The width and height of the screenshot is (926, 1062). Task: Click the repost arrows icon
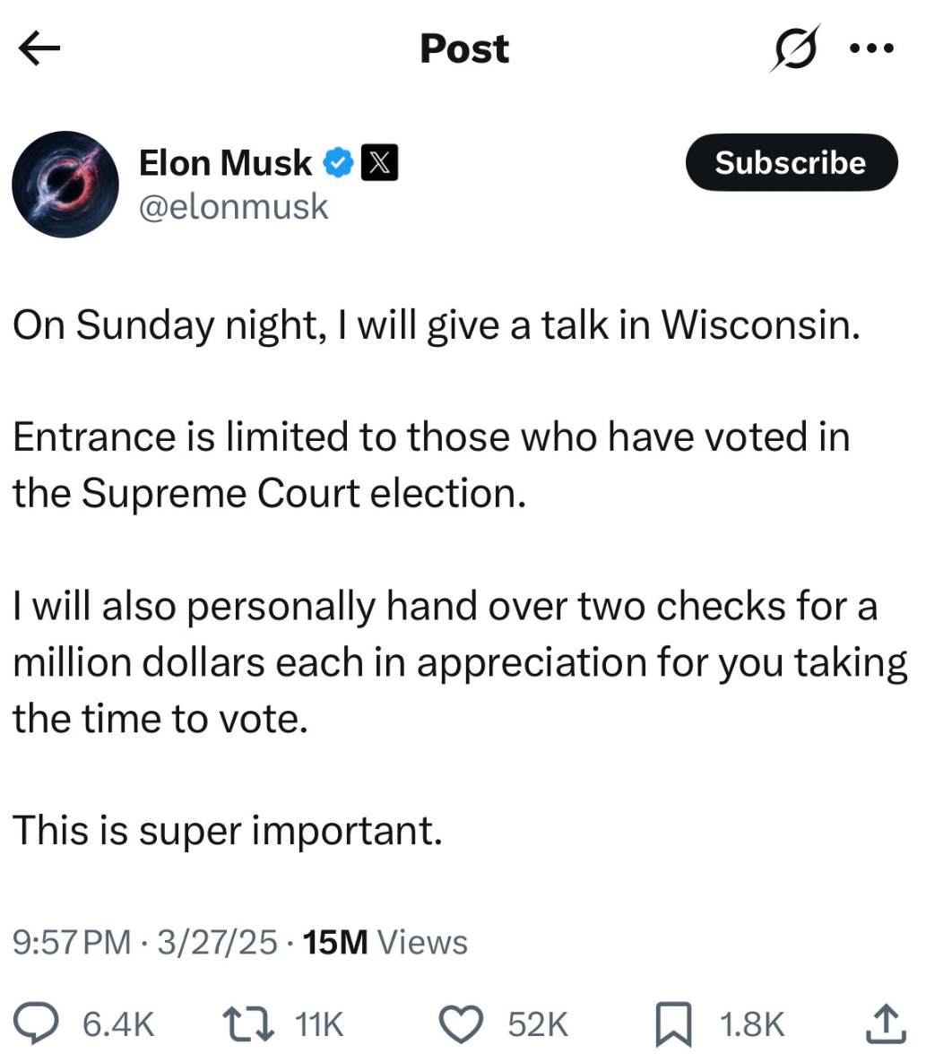[247, 1023]
